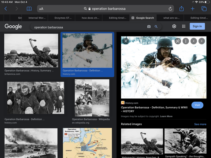Open the Operation Barbarossa 1941 map thumbnail
Viewport: 211px width, 158px height.
click(x=87, y=143)
